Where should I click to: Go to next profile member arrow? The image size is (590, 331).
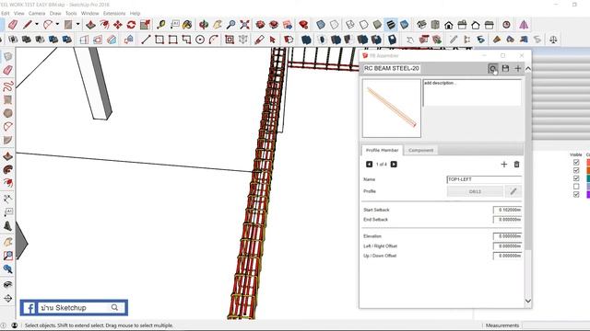point(394,165)
